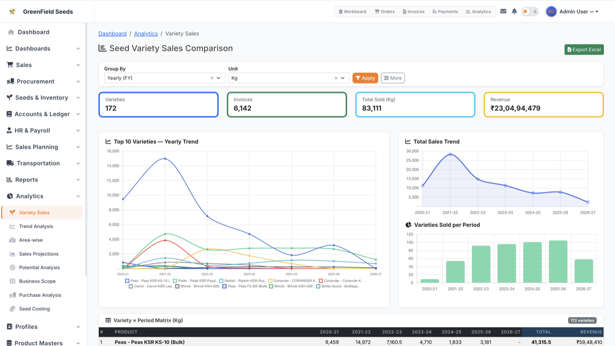Click the Product Masters database icon
Image resolution: width=615 pixels, height=346 pixels.
pos(9,343)
